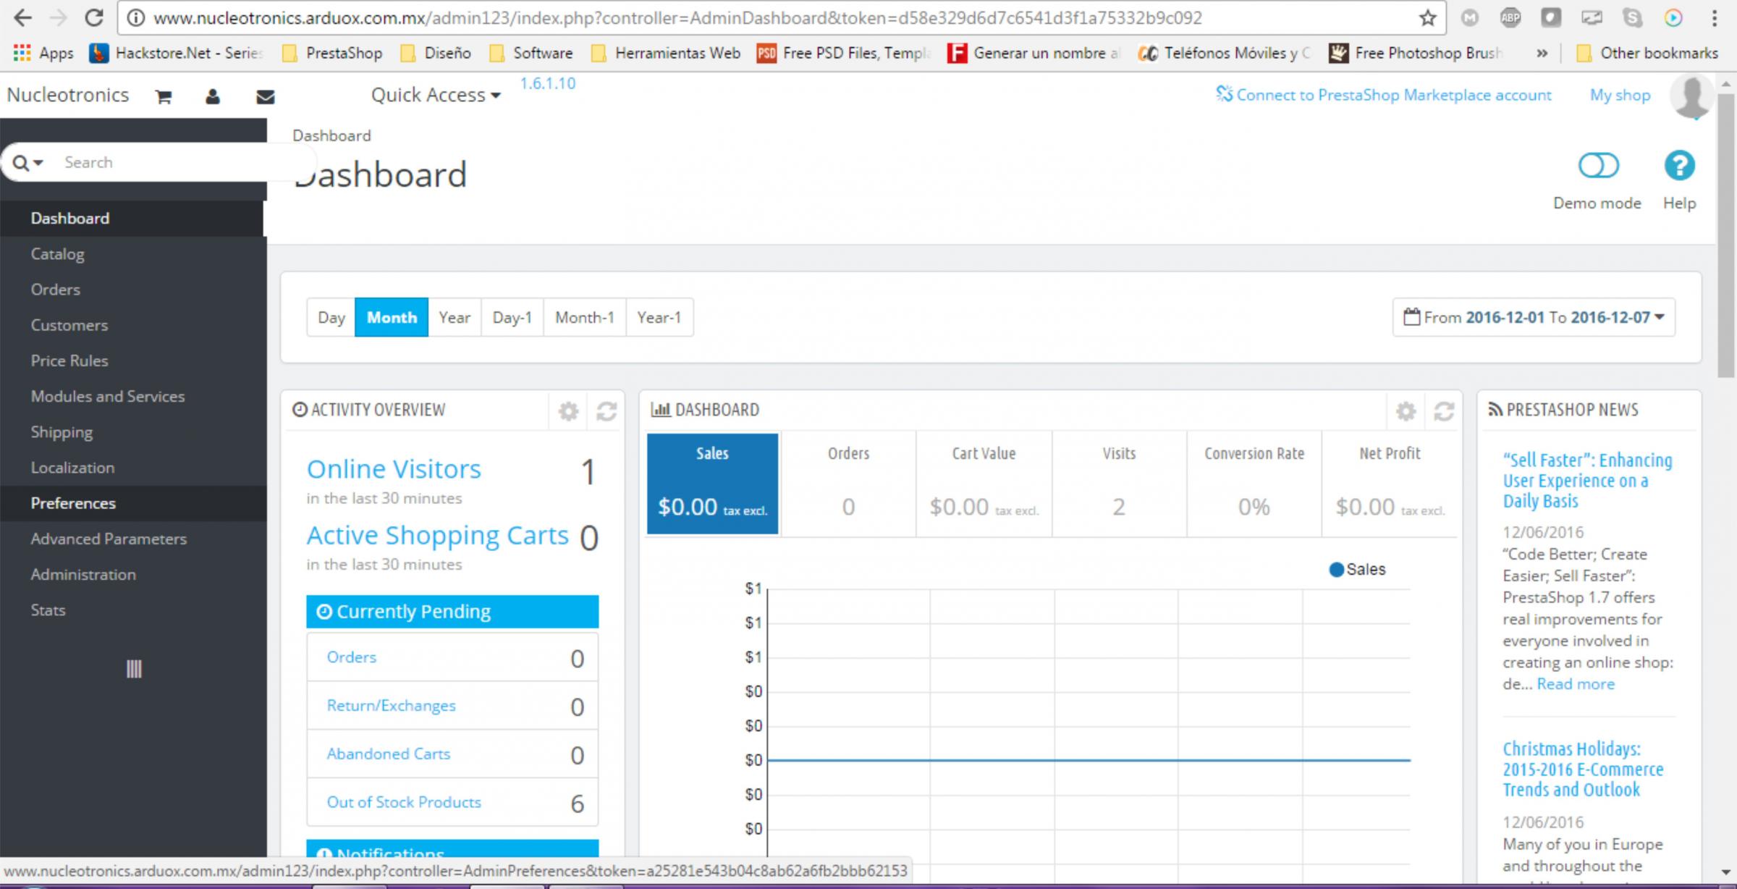Expand the Quick Access dropdown
1737x889 pixels.
pyautogui.click(x=436, y=95)
